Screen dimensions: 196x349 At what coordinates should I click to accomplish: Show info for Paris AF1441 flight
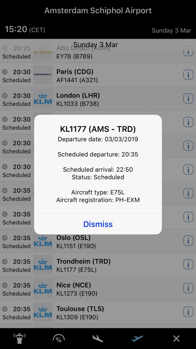(x=188, y=75)
